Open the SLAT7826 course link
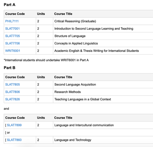The image size is (153, 147). [13, 99]
